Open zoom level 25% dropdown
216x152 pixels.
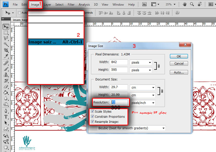click(175, 5)
